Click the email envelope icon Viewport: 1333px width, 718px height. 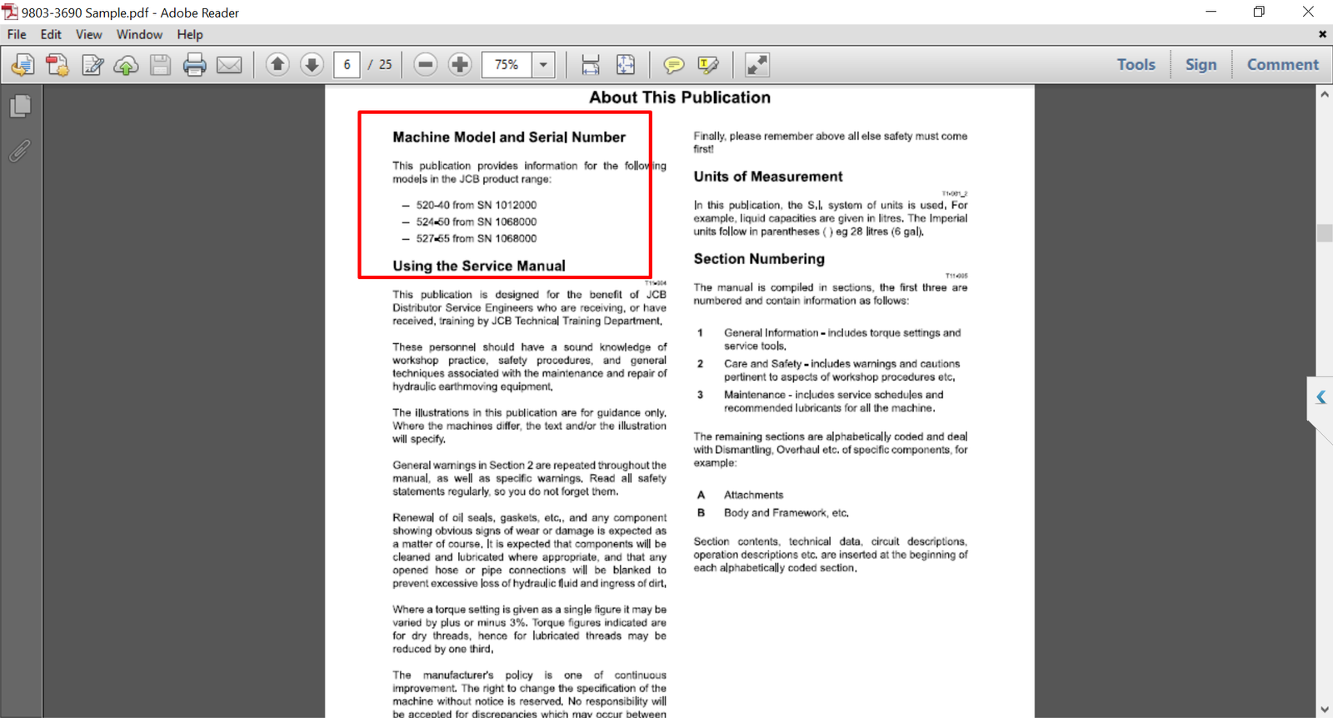pos(229,65)
